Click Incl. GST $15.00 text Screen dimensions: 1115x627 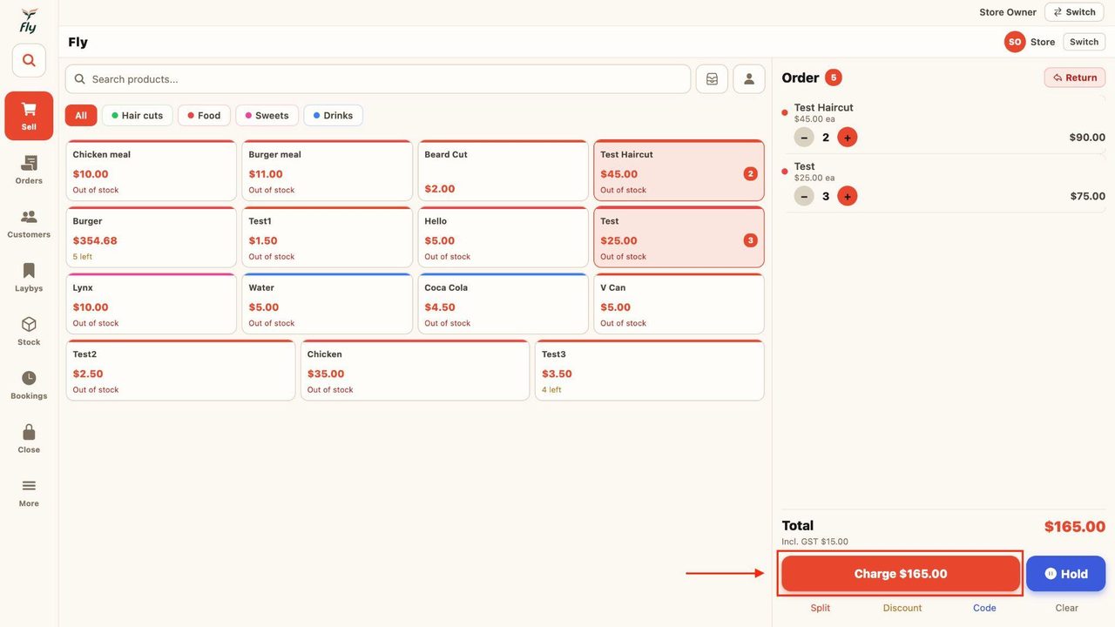point(814,542)
